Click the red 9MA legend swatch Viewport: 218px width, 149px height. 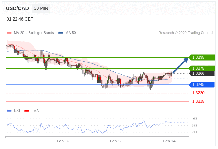(x=27, y=111)
